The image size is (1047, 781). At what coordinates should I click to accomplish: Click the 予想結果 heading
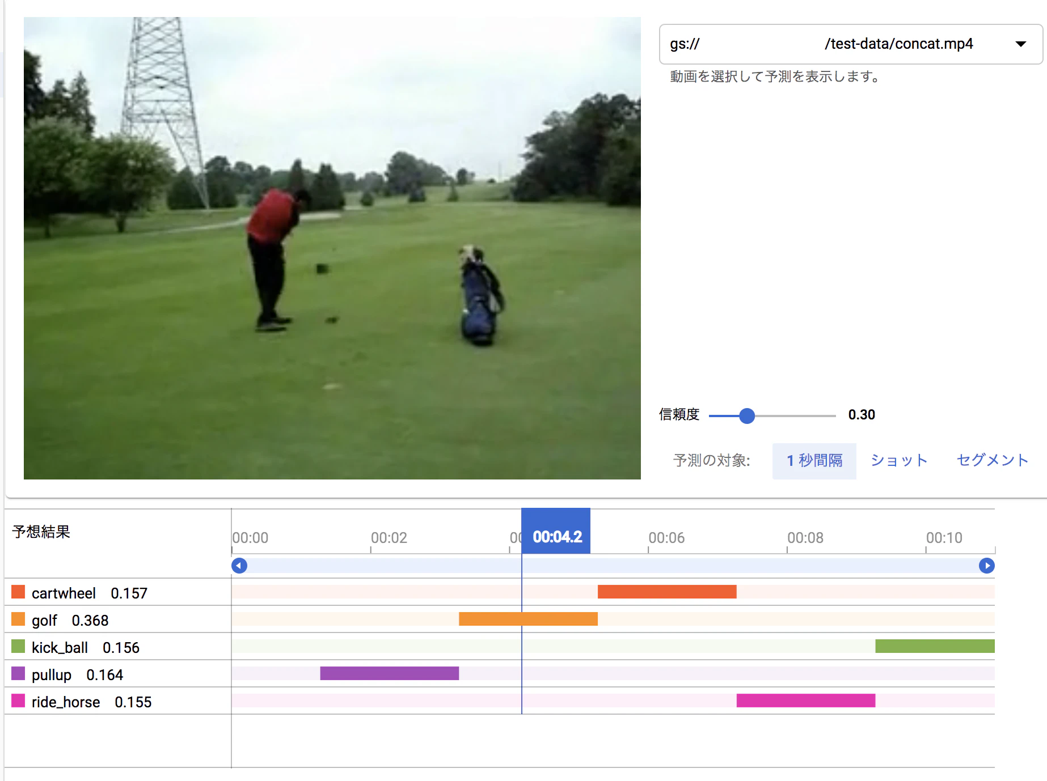(41, 532)
